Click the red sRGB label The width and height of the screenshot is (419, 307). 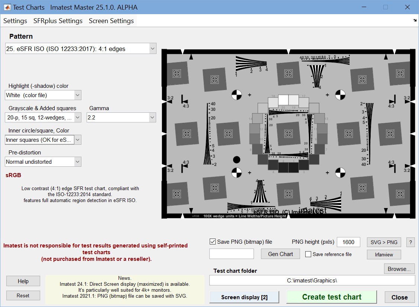click(13, 175)
